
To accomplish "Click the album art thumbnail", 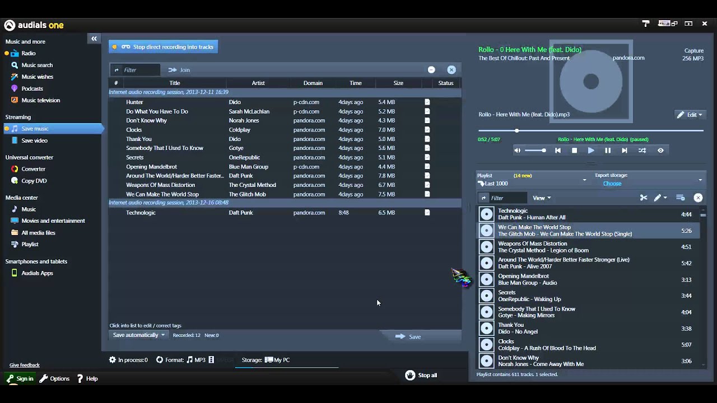I will [x=591, y=81].
